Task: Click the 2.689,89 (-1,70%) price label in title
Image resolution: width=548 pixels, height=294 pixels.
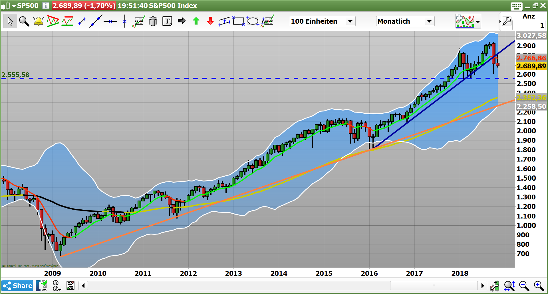Action: coord(84,6)
